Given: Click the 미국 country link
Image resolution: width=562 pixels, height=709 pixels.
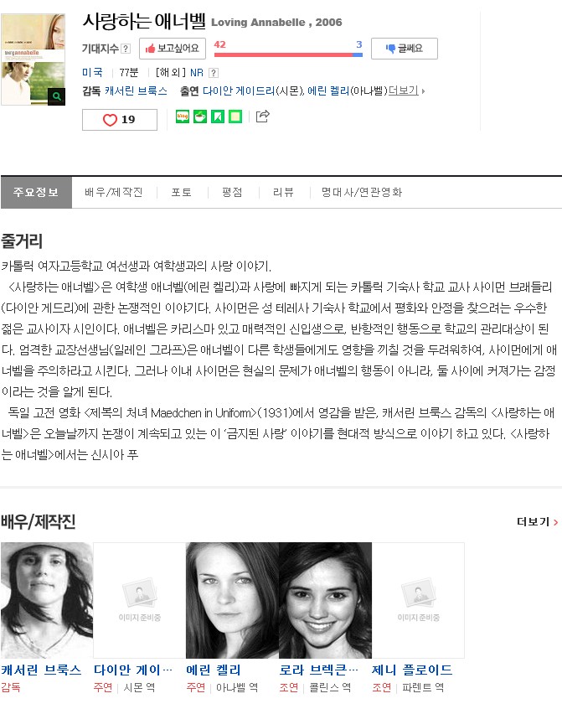Looking at the screenshot, I should point(93,72).
